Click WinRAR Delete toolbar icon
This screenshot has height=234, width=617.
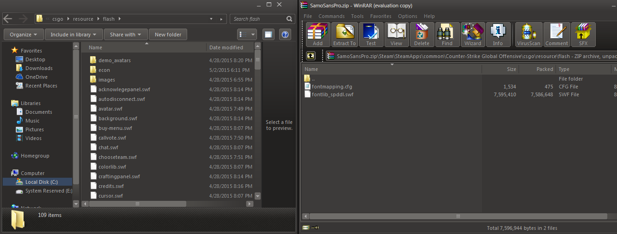click(422, 35)
